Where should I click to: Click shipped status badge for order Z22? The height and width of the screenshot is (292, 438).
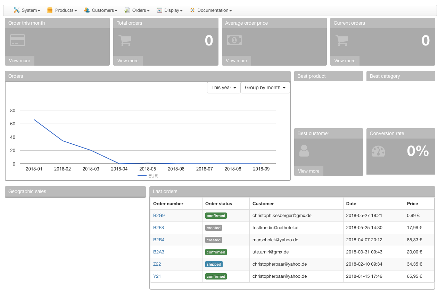[214, 264]
